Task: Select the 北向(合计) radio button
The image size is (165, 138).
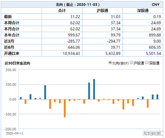Action: point(110,63)
